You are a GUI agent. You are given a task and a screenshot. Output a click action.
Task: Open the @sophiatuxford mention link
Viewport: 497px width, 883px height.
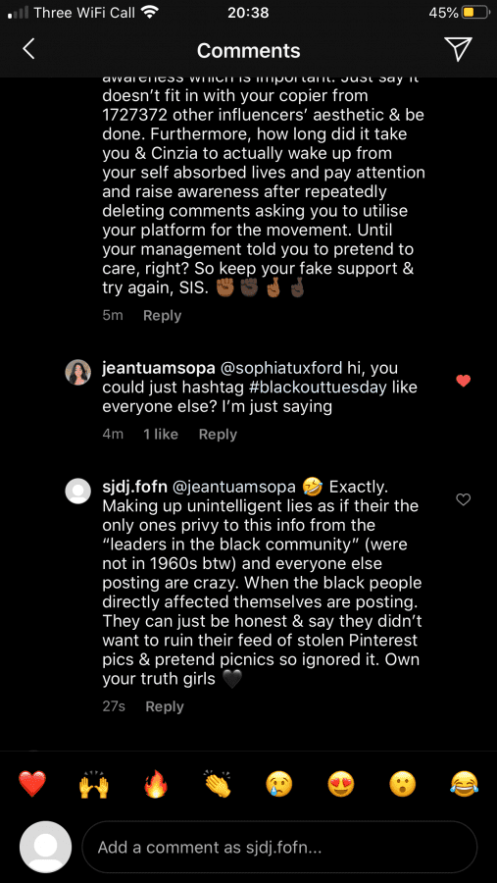pos(278,368)
